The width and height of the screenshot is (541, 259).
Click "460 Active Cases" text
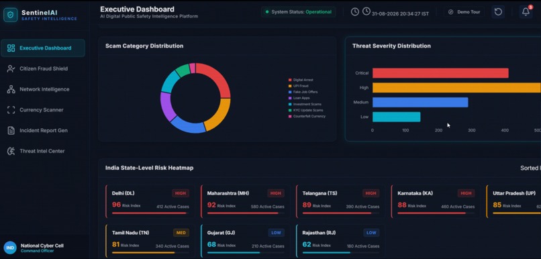pyautogui.click(x=458, y=207)
